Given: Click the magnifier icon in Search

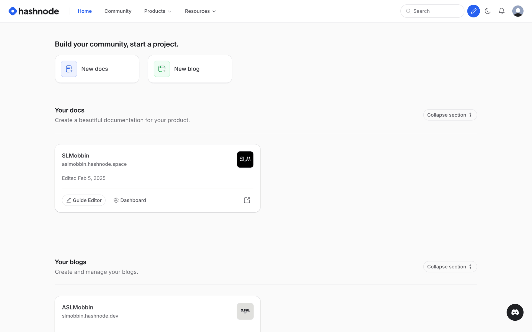Looking at the screenshot, I should click(408, 11).
